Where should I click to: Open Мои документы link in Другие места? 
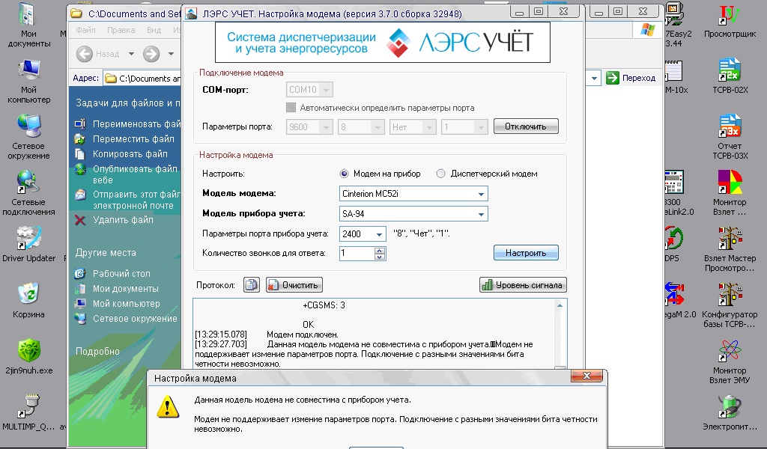125,289
